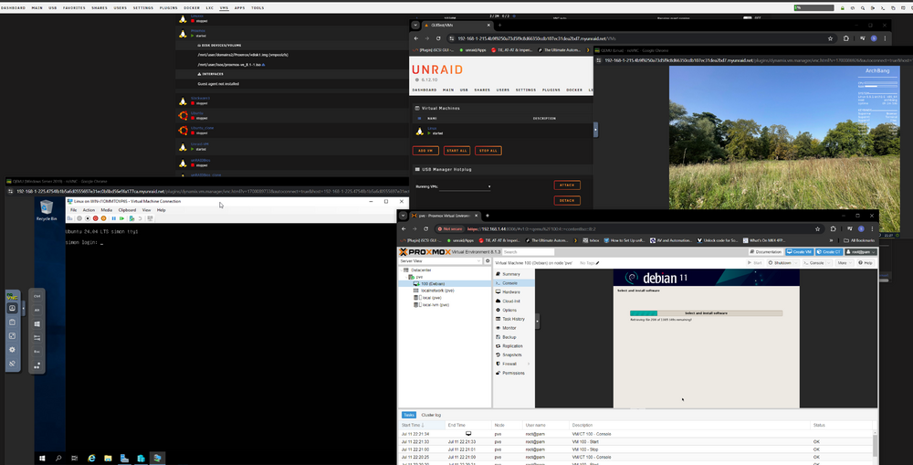The width and height of the screenshot is (913, 465).
Task: Click edit pencil next to No Tags
Action: tap(597, 263)
